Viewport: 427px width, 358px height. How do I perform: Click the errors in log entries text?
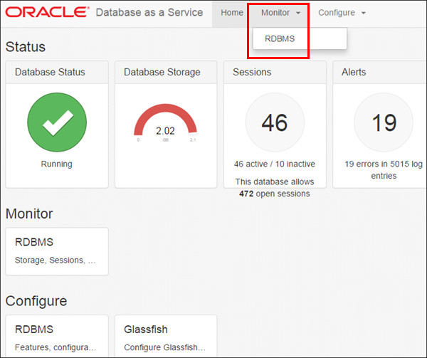[x=384, y=169]
